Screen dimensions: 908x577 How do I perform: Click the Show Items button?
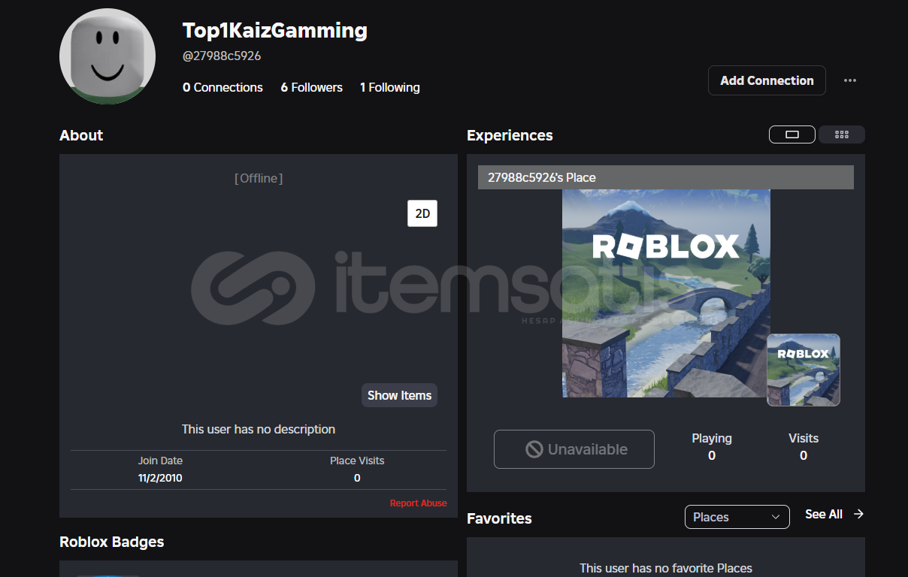click(399, 395)
